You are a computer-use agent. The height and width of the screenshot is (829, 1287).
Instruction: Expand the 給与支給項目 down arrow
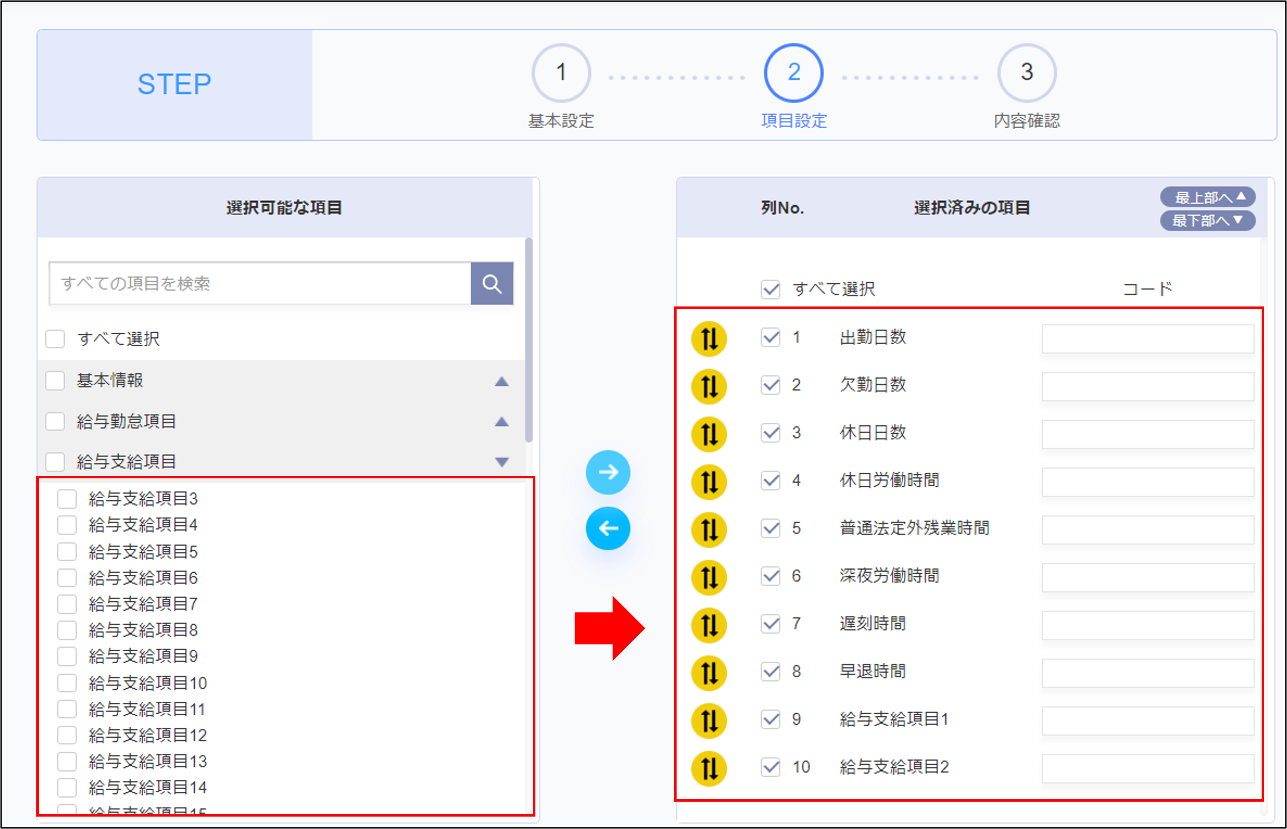(501, 461)
